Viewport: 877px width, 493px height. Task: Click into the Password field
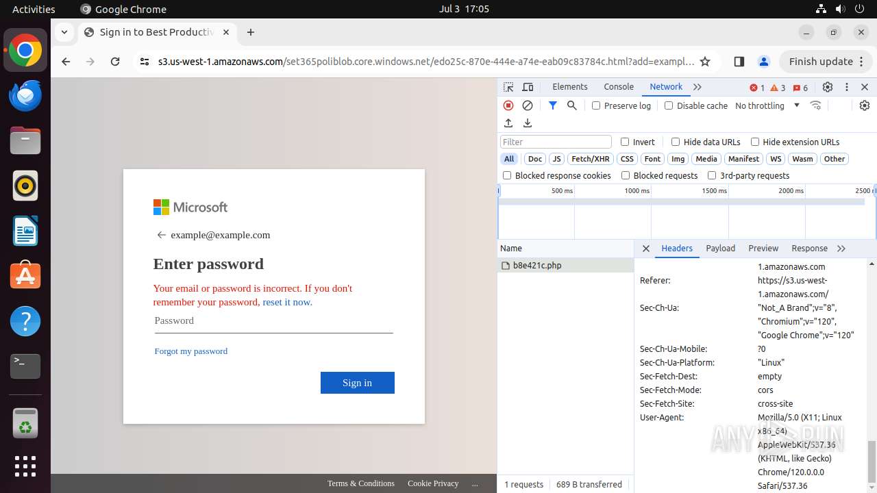coord(273,321)
